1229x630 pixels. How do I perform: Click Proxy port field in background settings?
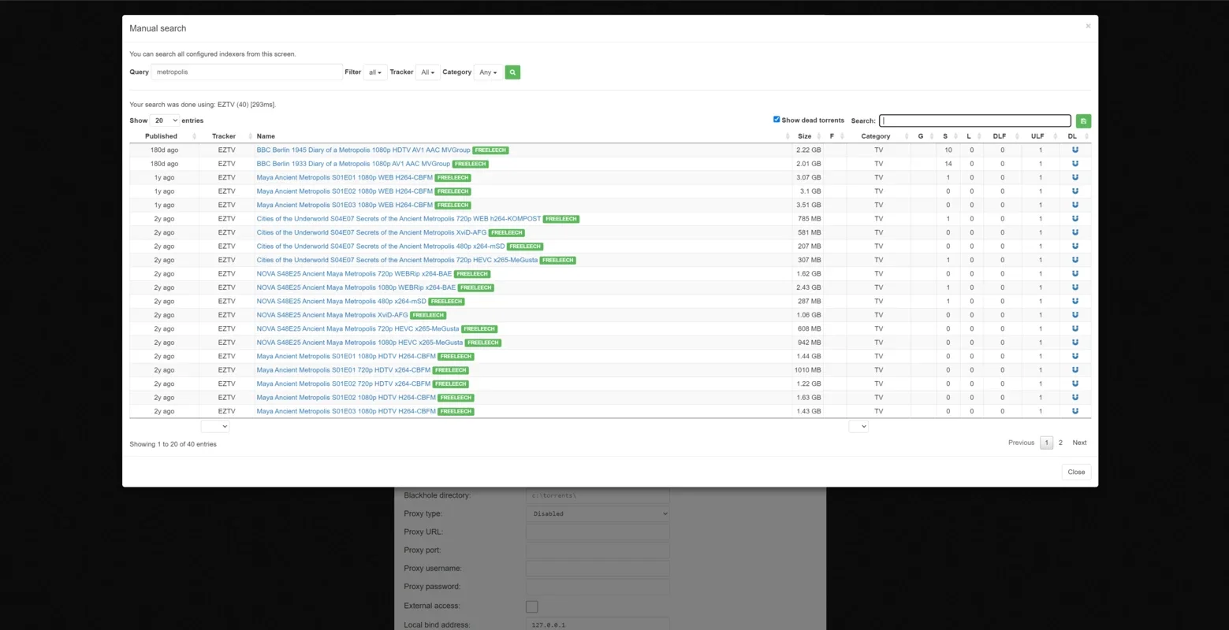pos(598,550)
